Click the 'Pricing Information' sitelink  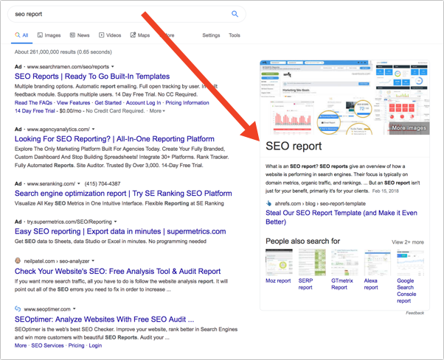[187, 103]
